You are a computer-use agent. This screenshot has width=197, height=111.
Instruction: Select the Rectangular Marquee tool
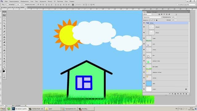[x=4, y=18]
